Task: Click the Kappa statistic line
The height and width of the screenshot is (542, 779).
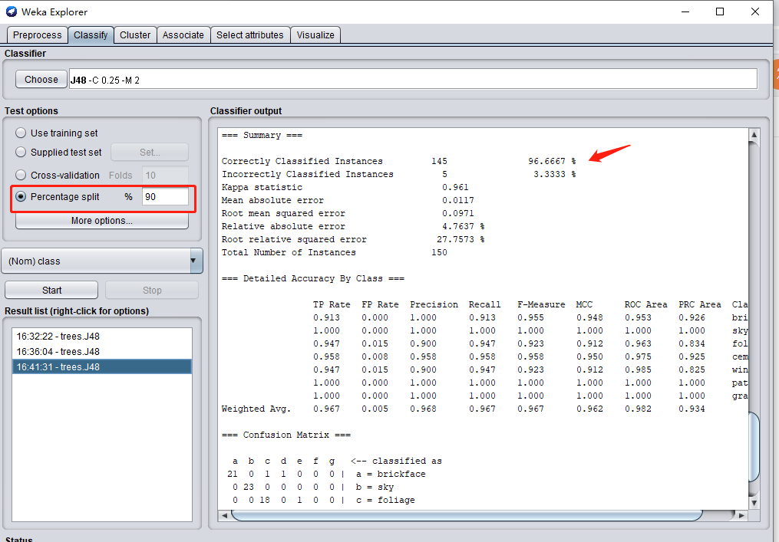Action: [345, 187]
